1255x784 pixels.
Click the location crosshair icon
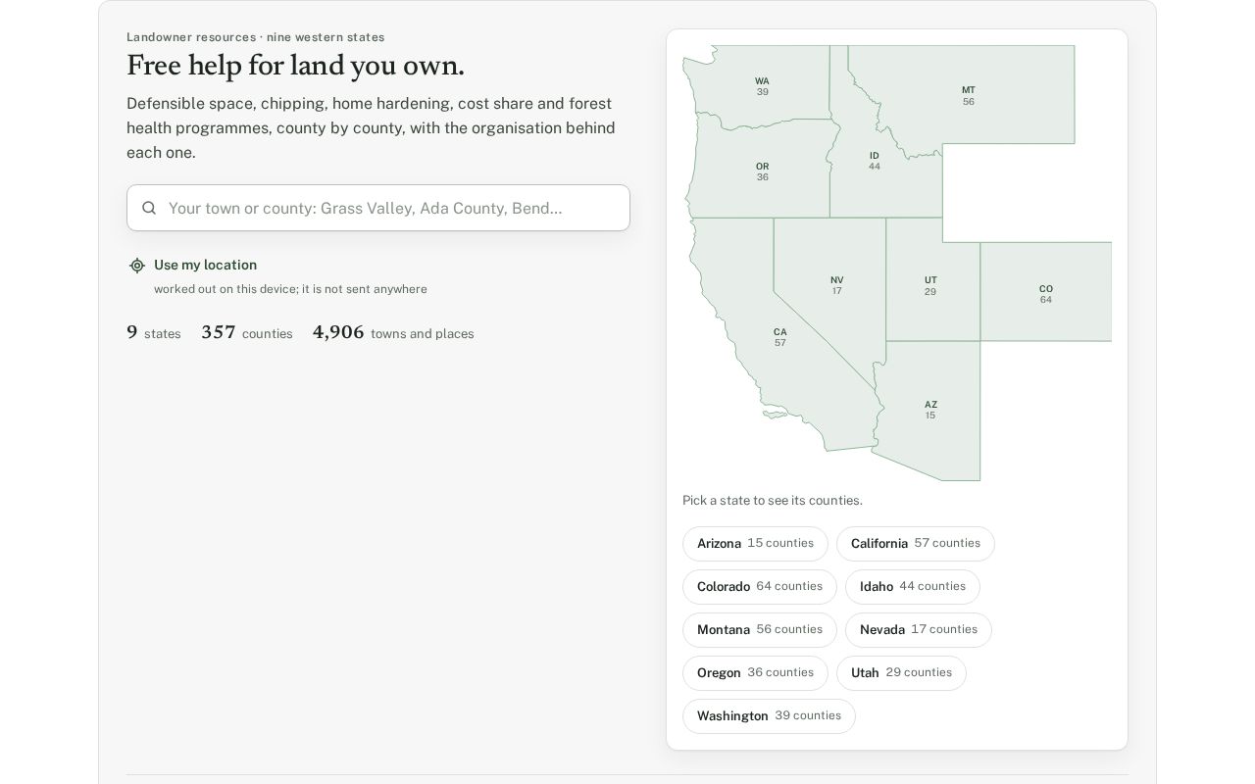(x=137, y=266)
